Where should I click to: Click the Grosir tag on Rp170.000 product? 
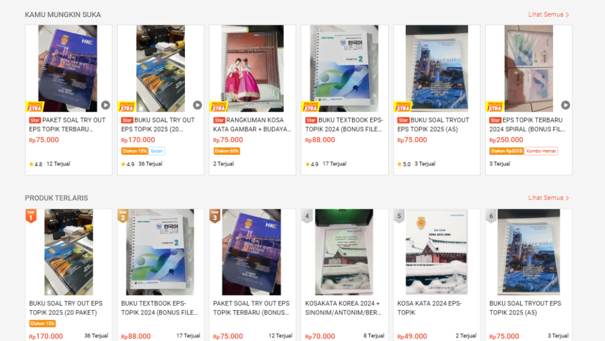(156, 151)
